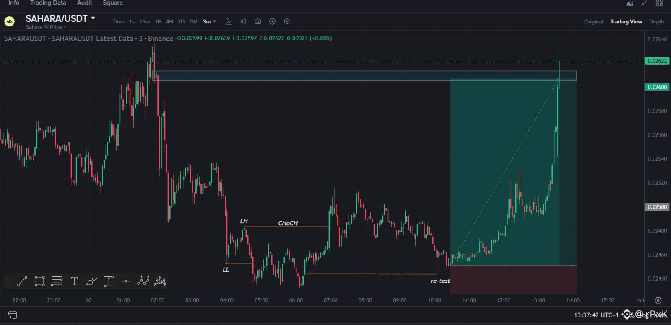Screen dimensions: 671x325
Task: Open the Sahara AI Price link
Action: click(45, 27)
